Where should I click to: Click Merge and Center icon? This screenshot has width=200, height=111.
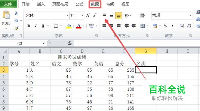(x=142, y=26)
